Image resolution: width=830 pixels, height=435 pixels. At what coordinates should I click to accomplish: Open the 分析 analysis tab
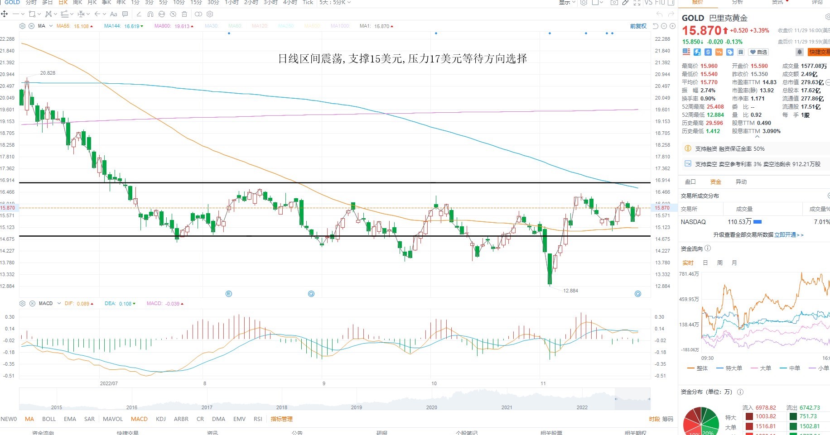tap(738, 2)
